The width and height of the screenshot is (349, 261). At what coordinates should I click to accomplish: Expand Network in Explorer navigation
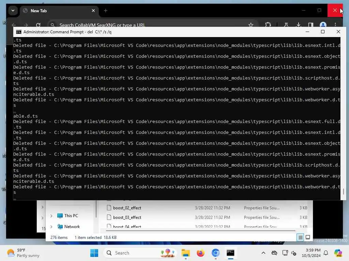[x=51, y=227]
